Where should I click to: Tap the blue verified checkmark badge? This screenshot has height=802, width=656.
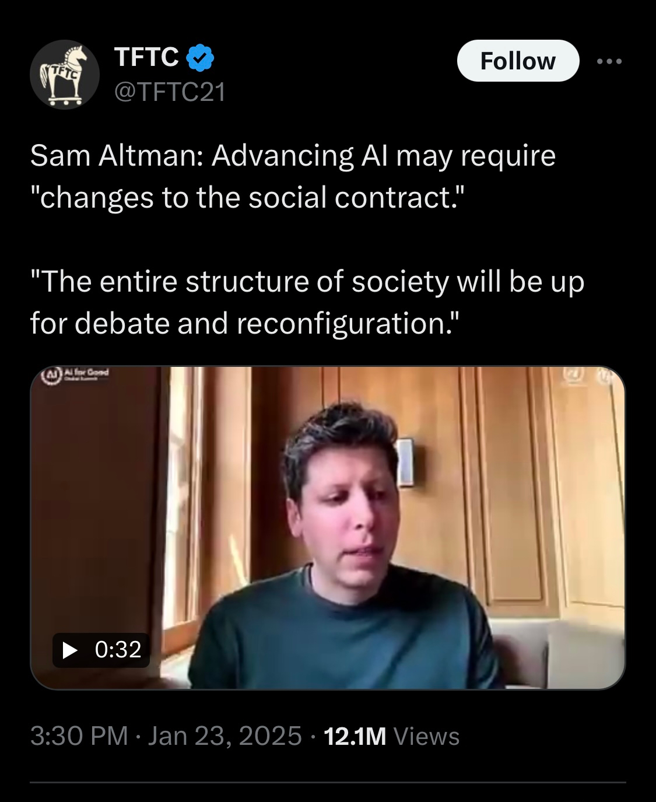click(x=201, y=57)
